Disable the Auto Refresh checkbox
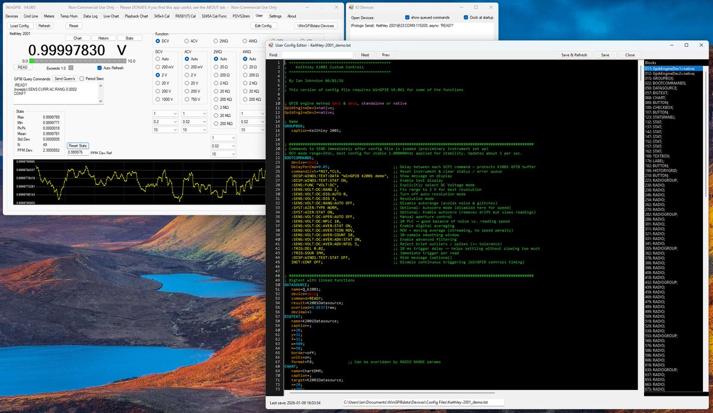 (99, 68)
